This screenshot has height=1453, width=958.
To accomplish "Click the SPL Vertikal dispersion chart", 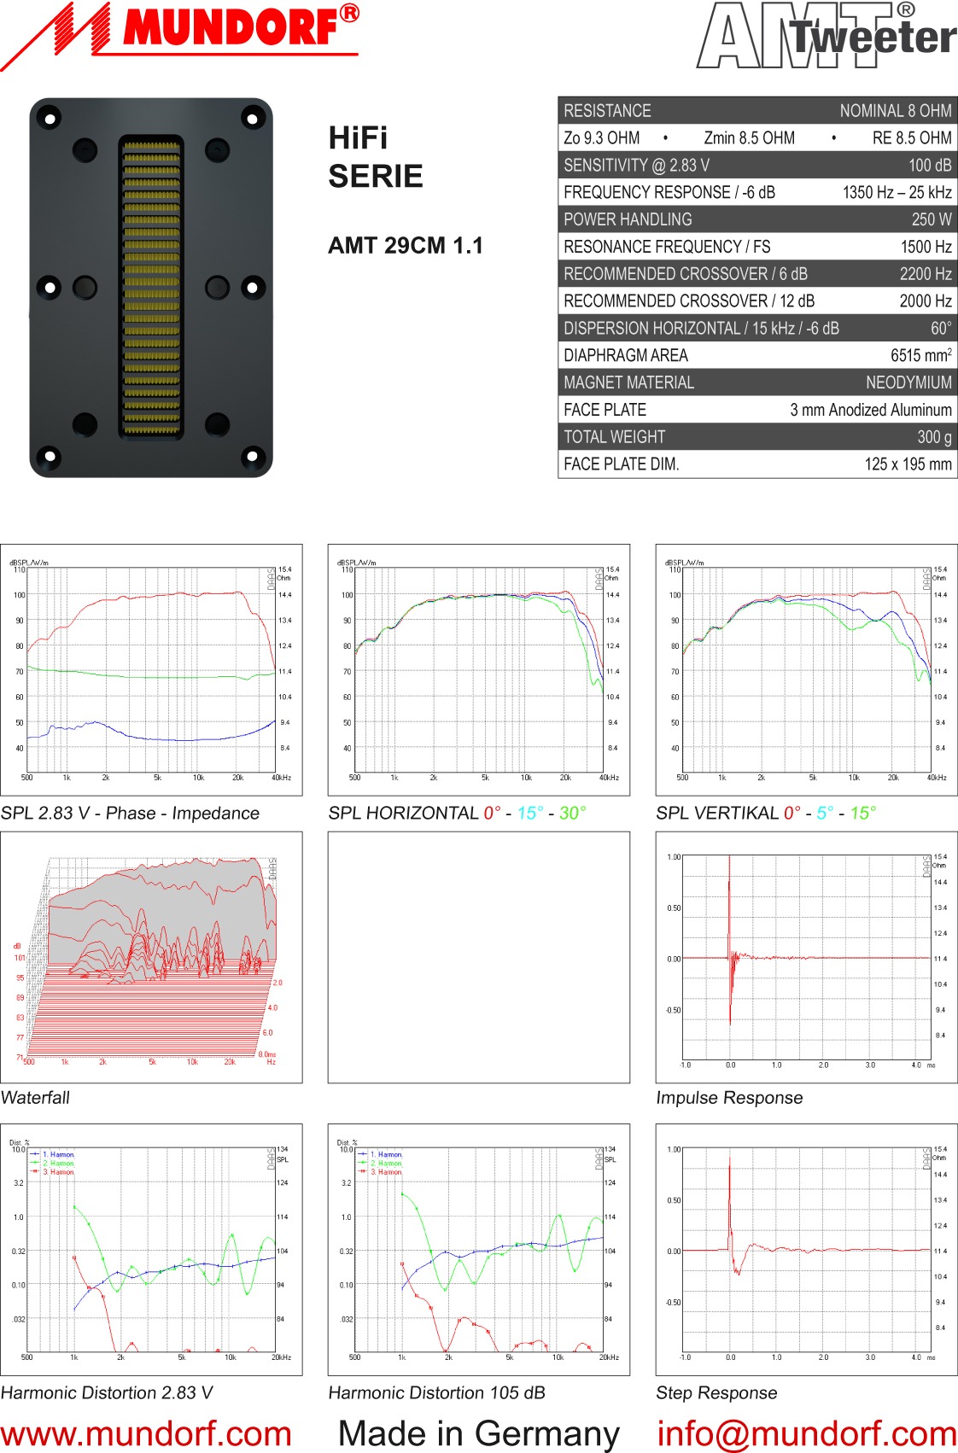I will (x=807, y=670).
